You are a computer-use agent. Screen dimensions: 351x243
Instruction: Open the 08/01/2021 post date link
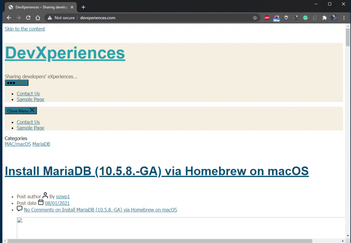[57, 203]
